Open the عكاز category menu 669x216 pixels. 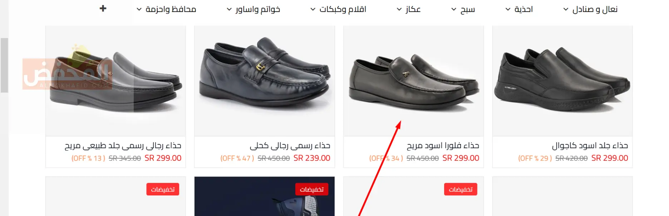(409, 9)
